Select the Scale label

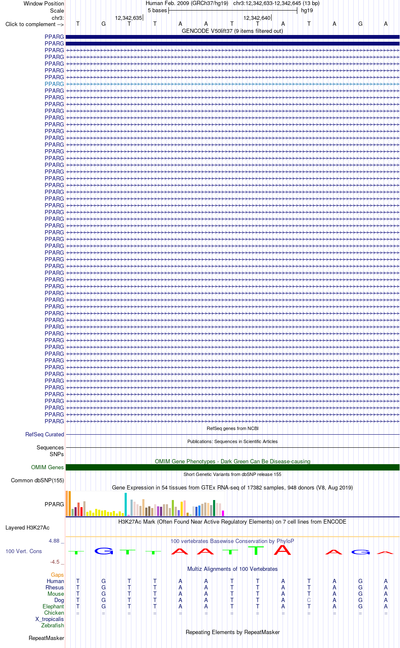57,11
